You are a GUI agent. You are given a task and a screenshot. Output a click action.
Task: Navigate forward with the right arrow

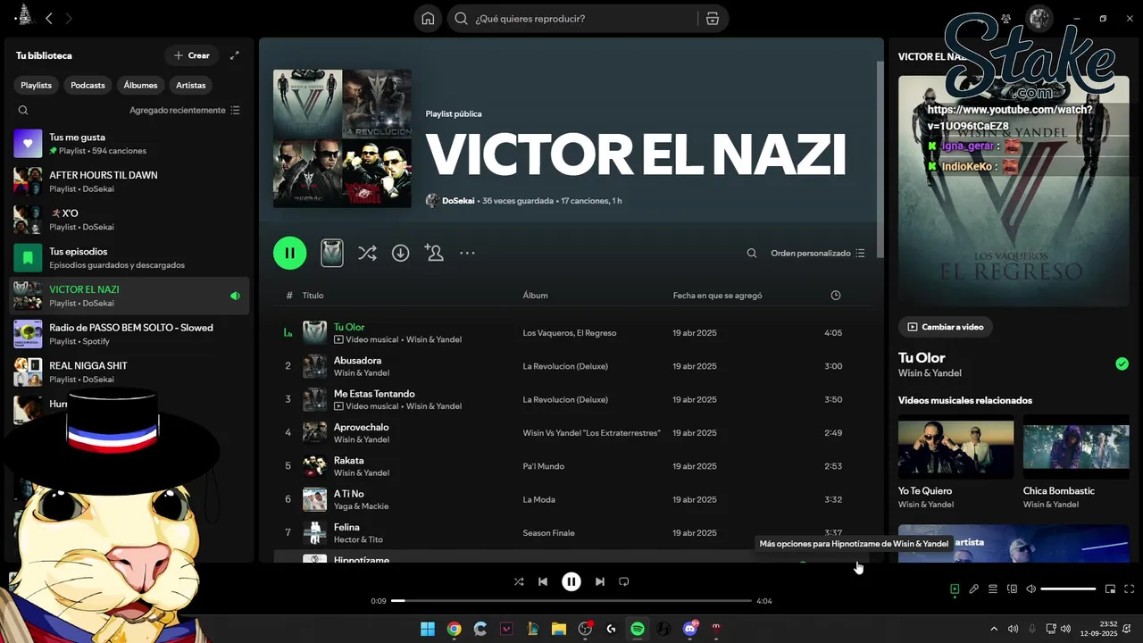coord(69,18)
